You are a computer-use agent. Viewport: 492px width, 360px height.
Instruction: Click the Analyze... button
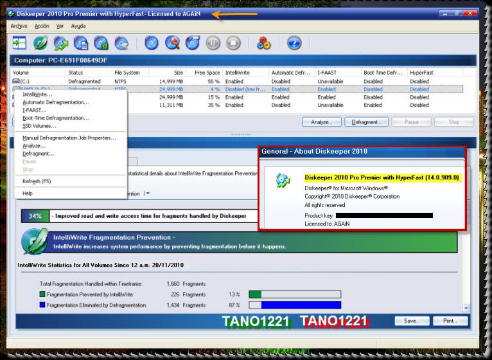(322, 122)
